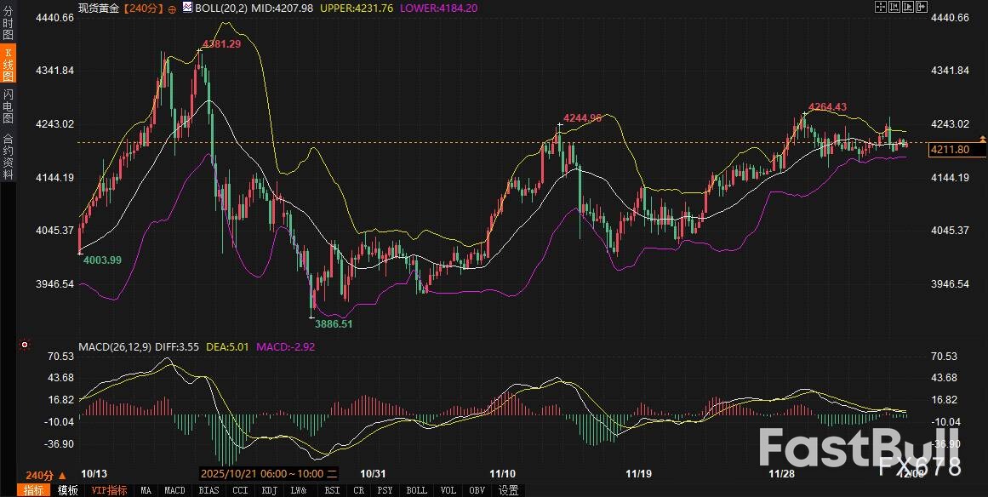The height and width of the screenshot is (497, 988).
Task: Open 设置 in the indicator bar
Action: pos(508,490)
